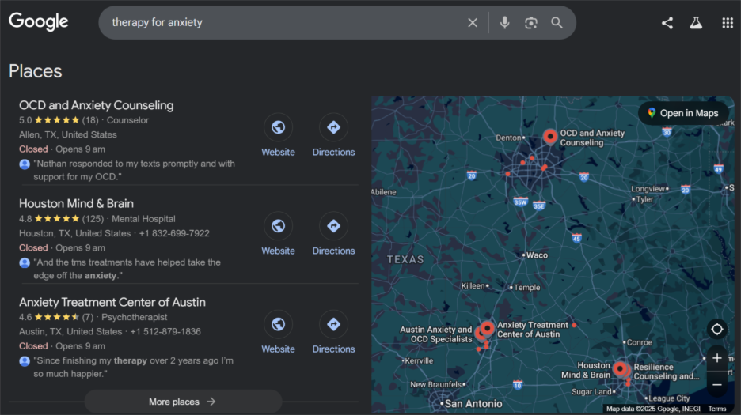Click Allen, TX, United States address
The width and height of the screenshot is (741, 415).
[x=67, y=134]
